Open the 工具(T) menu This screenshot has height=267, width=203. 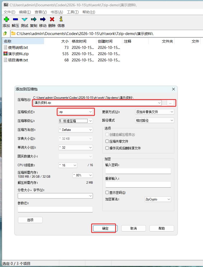coord(73,12)
